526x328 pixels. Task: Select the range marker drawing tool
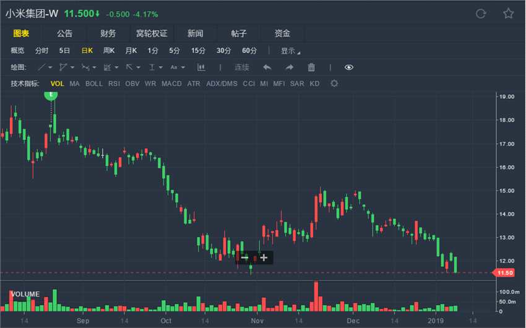(x=152, y=67)
